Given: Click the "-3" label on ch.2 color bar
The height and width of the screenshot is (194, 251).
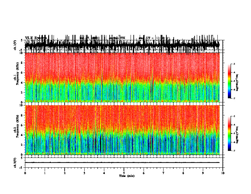Looking at the screenshot, I should click(234, 116).
